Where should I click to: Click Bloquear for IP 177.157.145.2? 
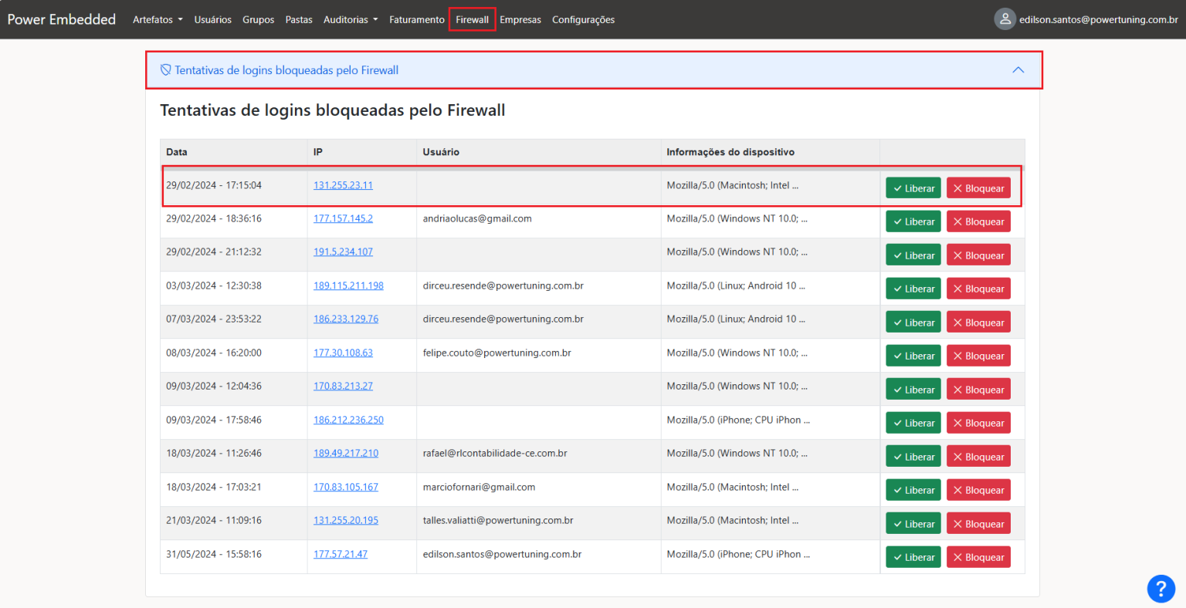point(978,222)
